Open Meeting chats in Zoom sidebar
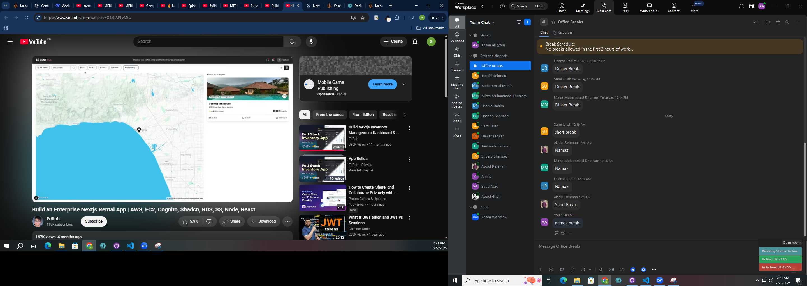 [x=457, y=83]
